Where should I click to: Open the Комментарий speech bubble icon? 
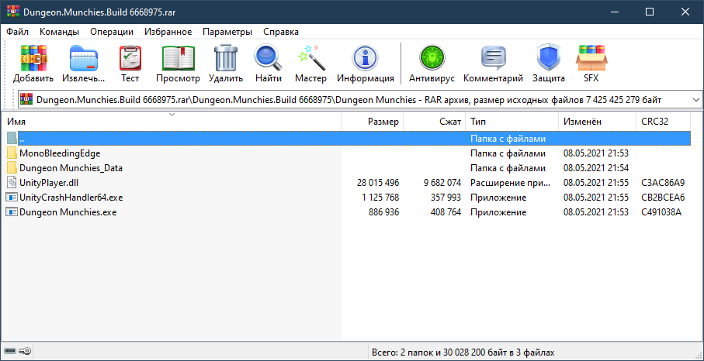pyautogui.click(x=494, y=58)
